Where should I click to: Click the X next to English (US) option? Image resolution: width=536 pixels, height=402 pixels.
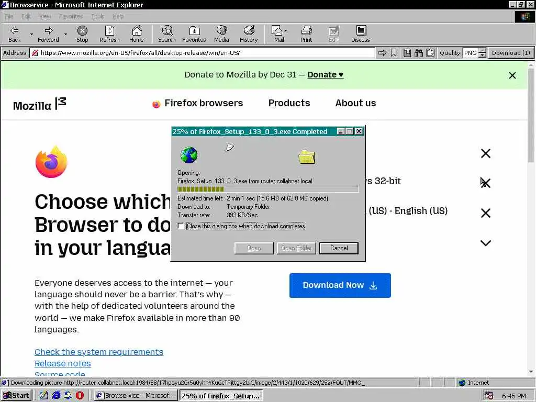[485, 213]
